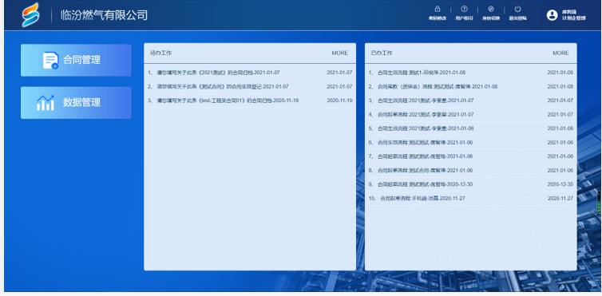Click the identity switch icon in header

(491, 10)
